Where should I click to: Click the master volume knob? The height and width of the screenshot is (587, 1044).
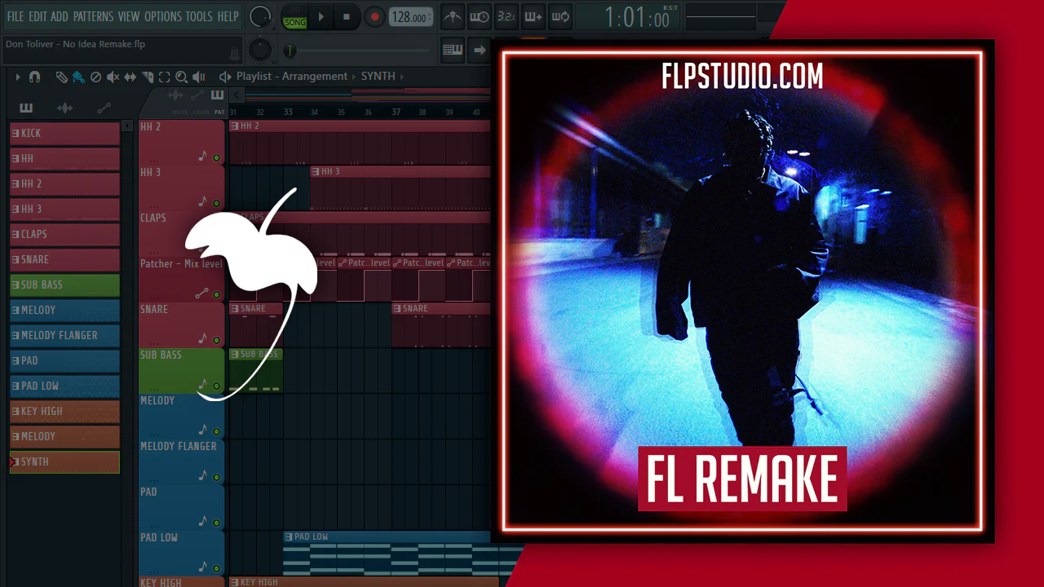tap(260, 16)
